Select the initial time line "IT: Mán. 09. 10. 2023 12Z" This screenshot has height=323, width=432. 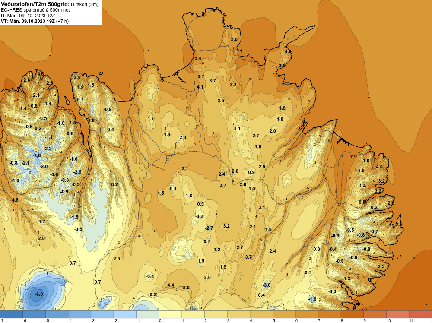tap(28, 16)
